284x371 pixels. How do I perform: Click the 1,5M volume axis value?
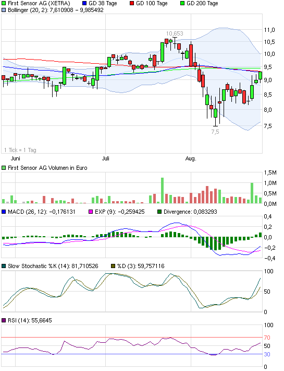(x=270, y=172)
